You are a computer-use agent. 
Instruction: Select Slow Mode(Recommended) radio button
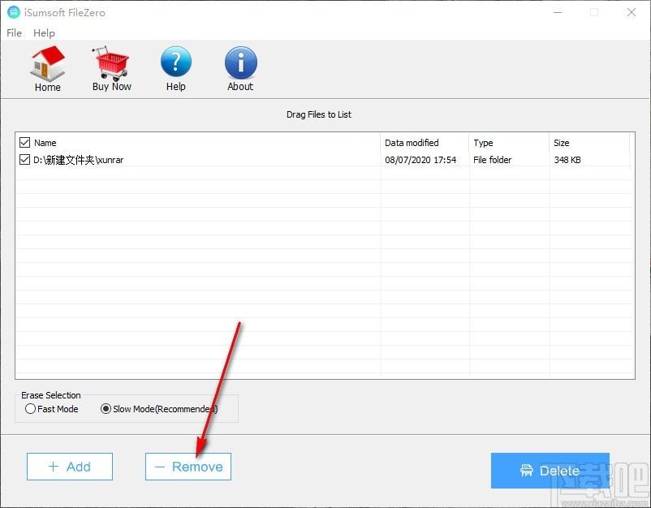tap(106, 409)
